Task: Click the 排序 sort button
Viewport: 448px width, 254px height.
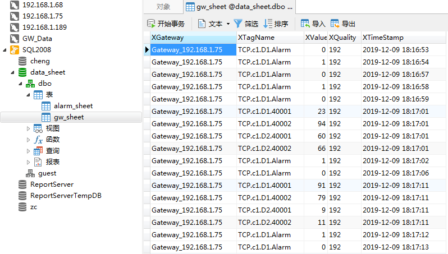Action: (x=276, y=24)
